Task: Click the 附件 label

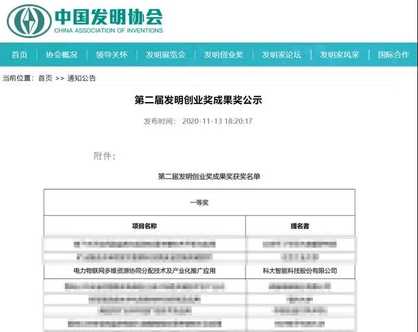Action: click(104, 156)
